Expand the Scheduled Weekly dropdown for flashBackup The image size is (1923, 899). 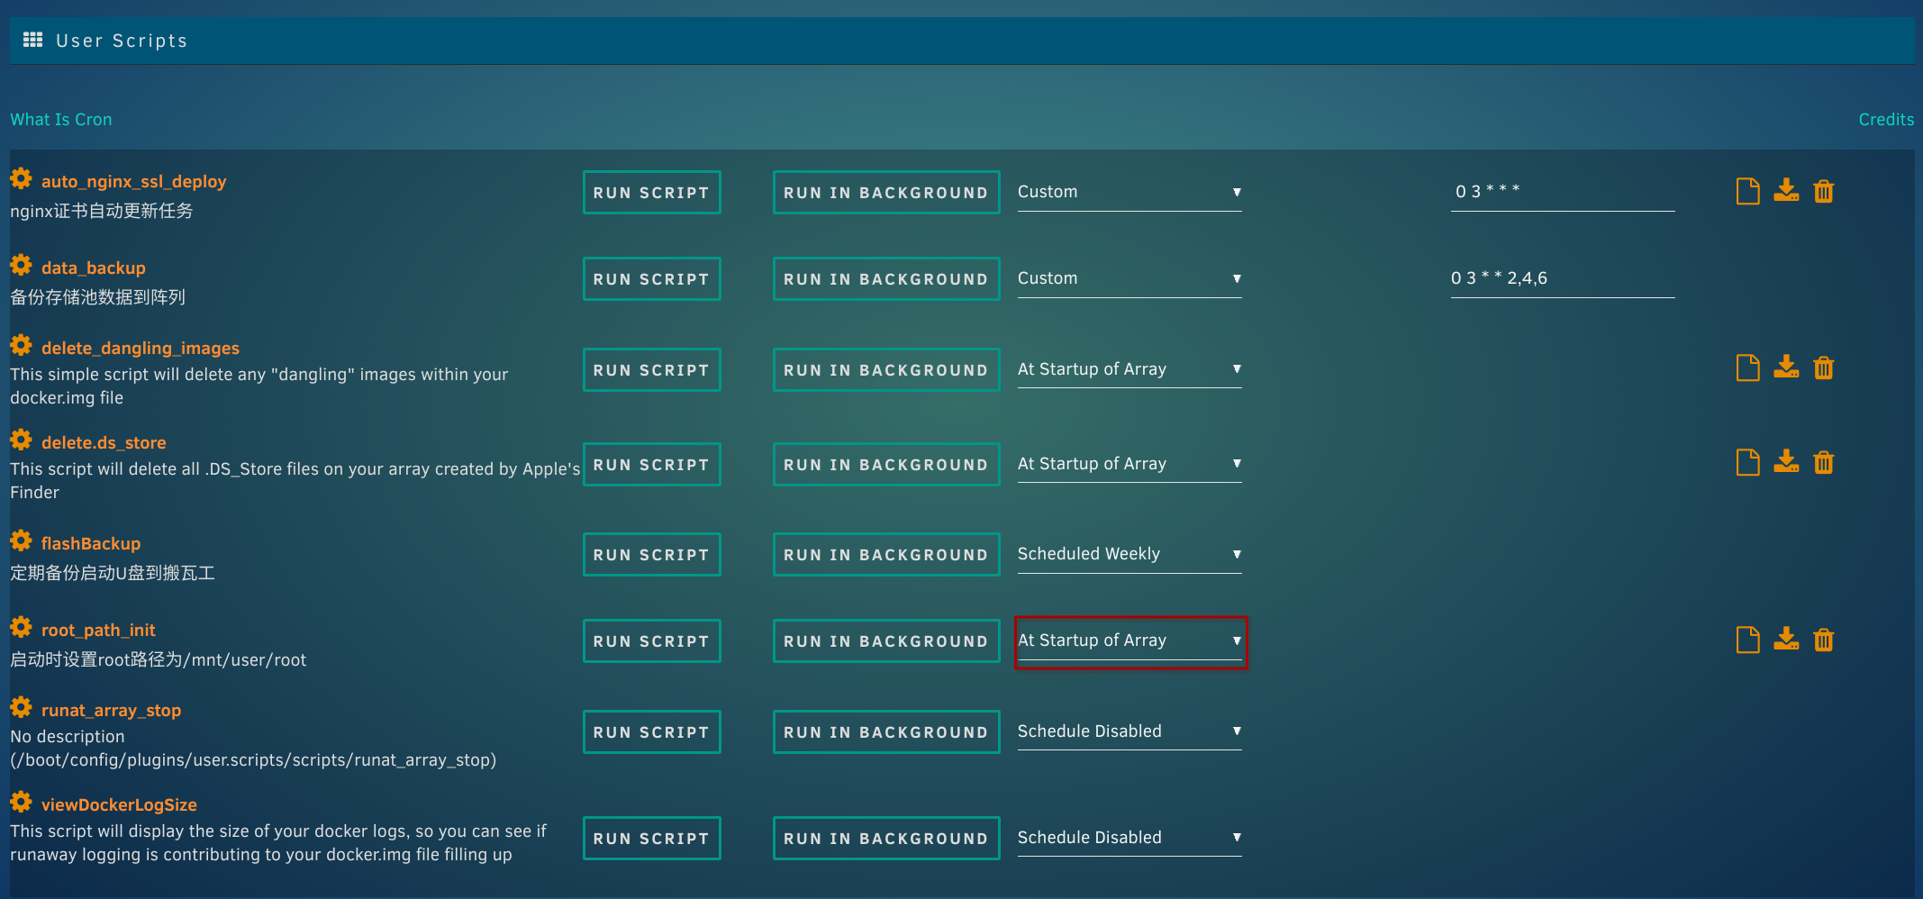click(1129, 555)
